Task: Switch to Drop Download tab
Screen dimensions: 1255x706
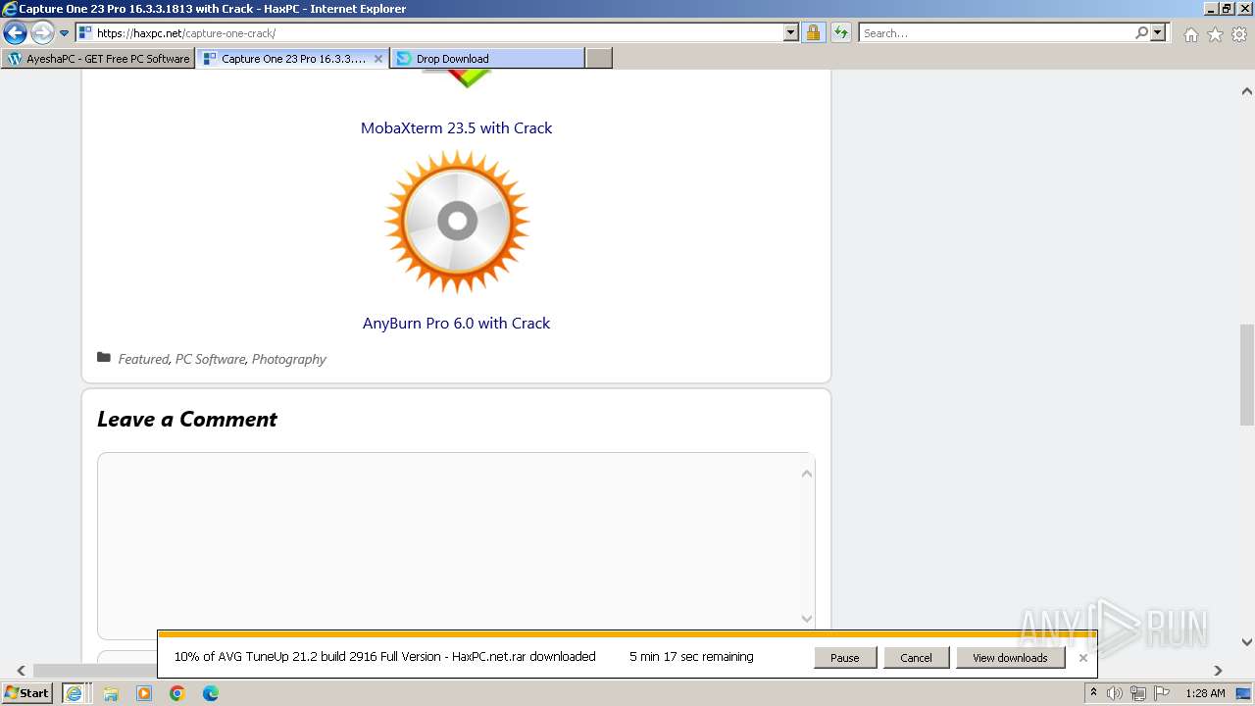Action: pyautogui.click(x=487, y=59)
